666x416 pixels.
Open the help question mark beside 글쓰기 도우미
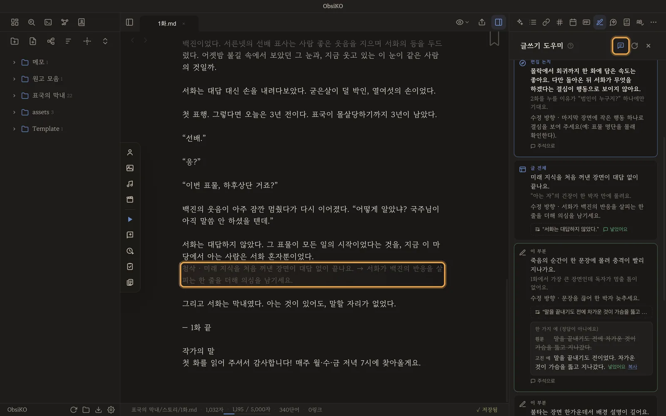pyautogui.click(x=570, y=46)
